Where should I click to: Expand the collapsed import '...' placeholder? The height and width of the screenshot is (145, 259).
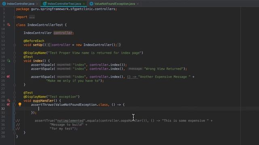pyautogui.click(x=32, y=17)
